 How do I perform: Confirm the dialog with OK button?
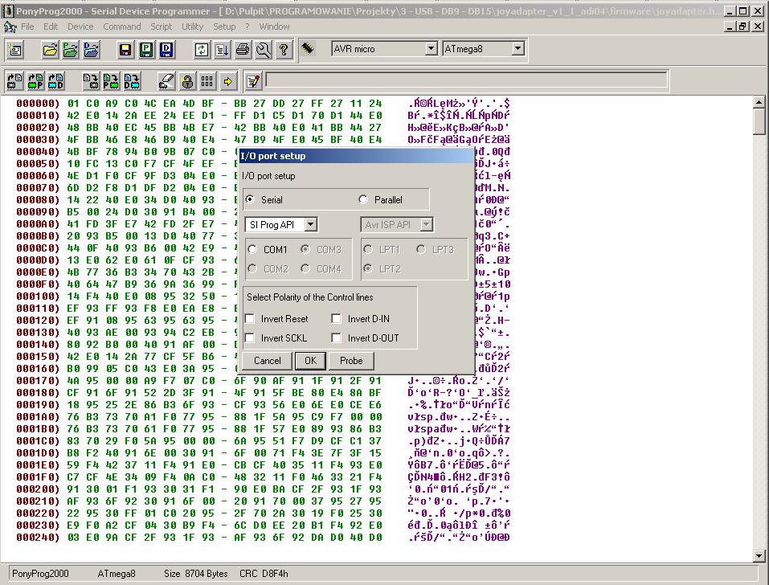pos(310,361)
